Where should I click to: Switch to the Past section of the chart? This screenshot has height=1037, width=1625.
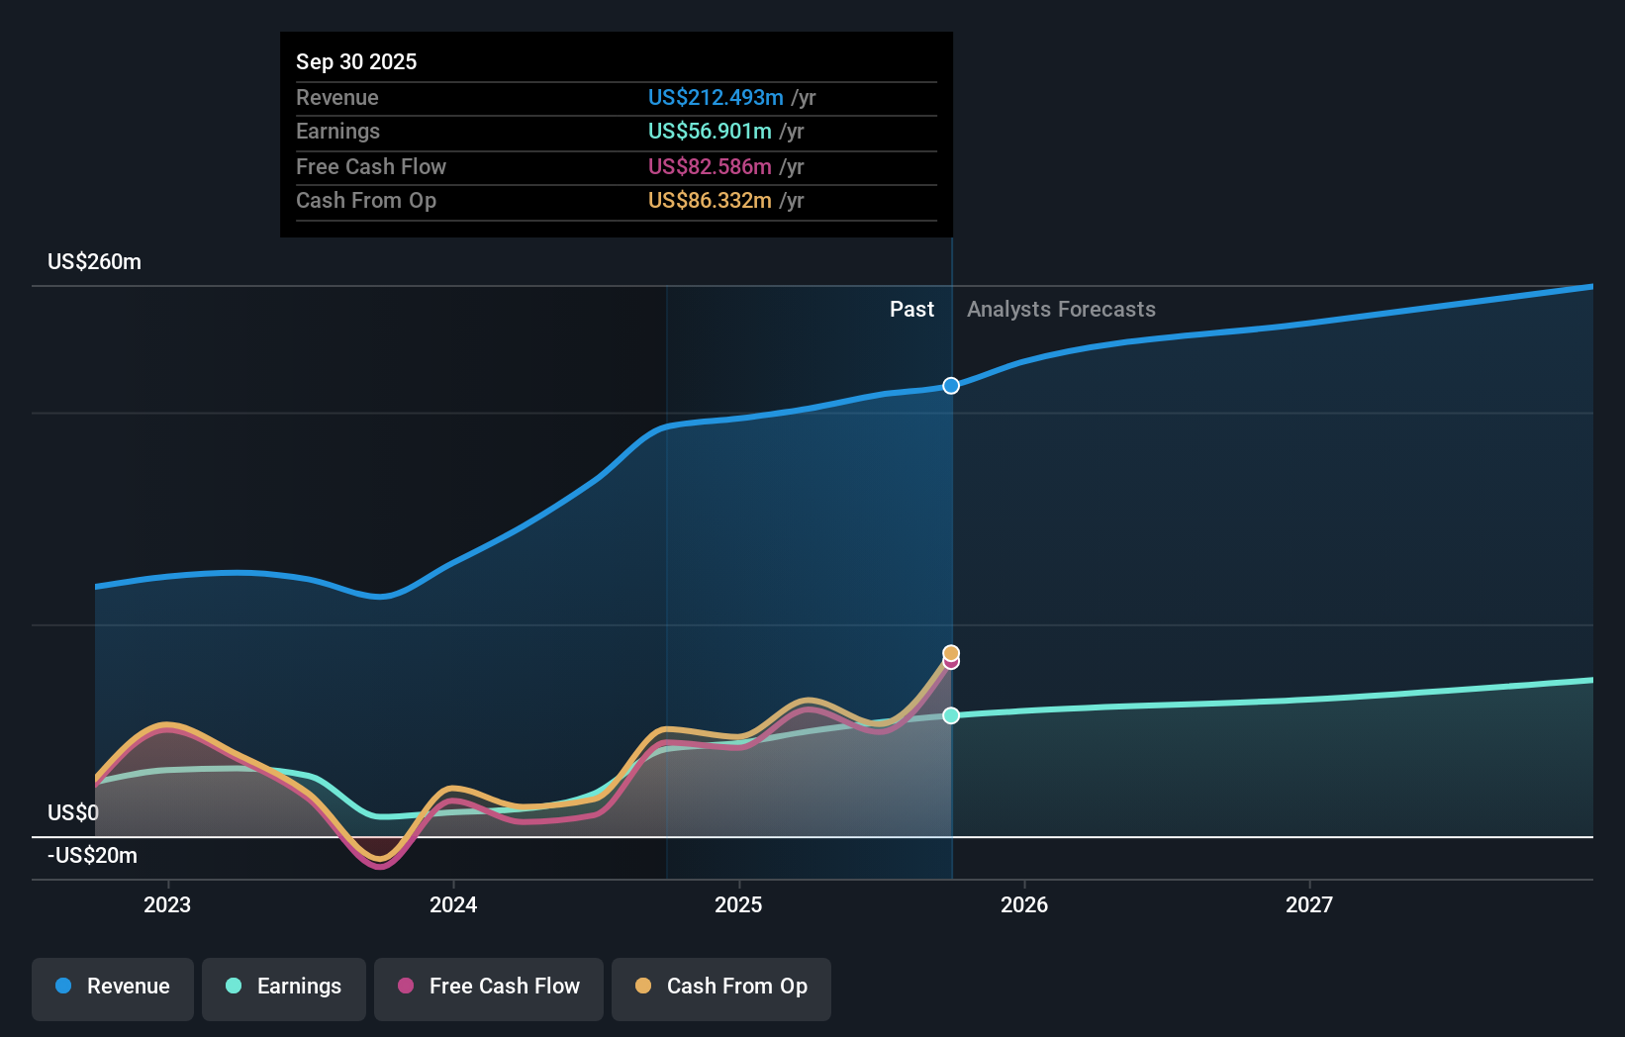point(911,309)
